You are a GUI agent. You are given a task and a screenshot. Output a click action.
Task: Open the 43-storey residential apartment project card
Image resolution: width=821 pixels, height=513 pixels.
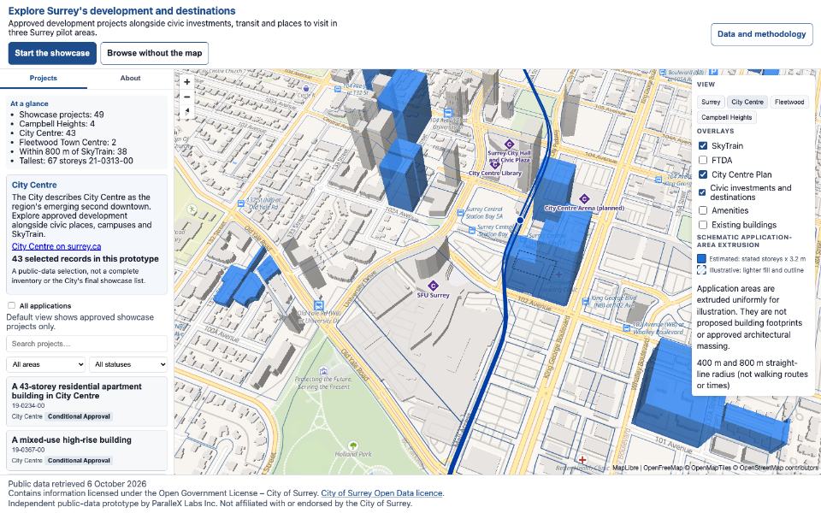pyautogui.click(x=87, y=402)
